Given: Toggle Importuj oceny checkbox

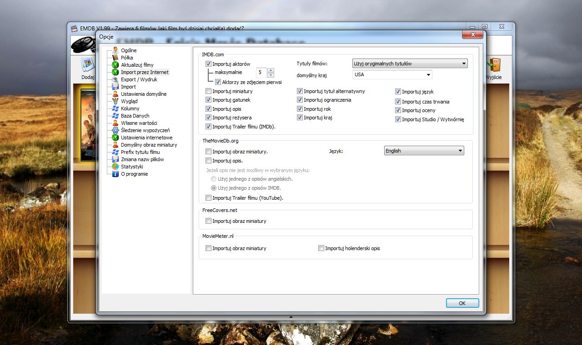Looking at the screenshot, I should point(398,110).
